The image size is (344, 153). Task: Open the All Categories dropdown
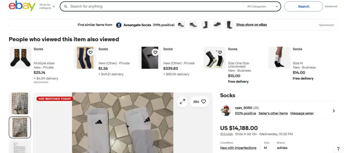click(x=263, y=6)
